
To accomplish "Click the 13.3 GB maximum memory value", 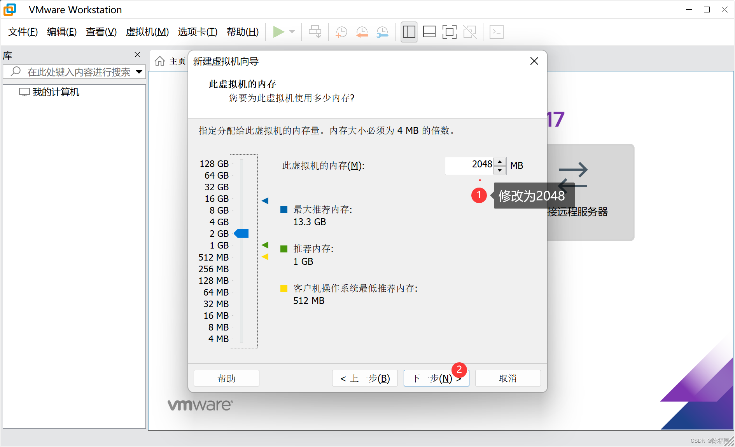I will [310, 222].
